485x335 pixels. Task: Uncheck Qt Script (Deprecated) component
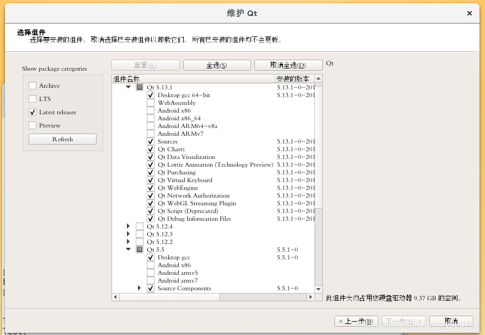click(x=151, y=211)
